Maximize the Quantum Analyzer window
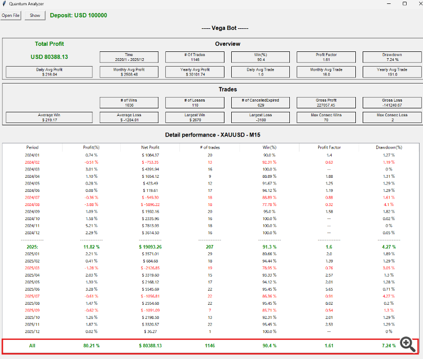 (x=404, y=3)
